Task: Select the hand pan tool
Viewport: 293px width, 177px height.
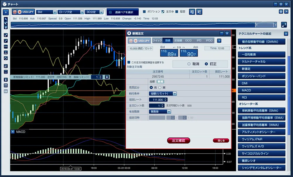Action: point(6,26)
